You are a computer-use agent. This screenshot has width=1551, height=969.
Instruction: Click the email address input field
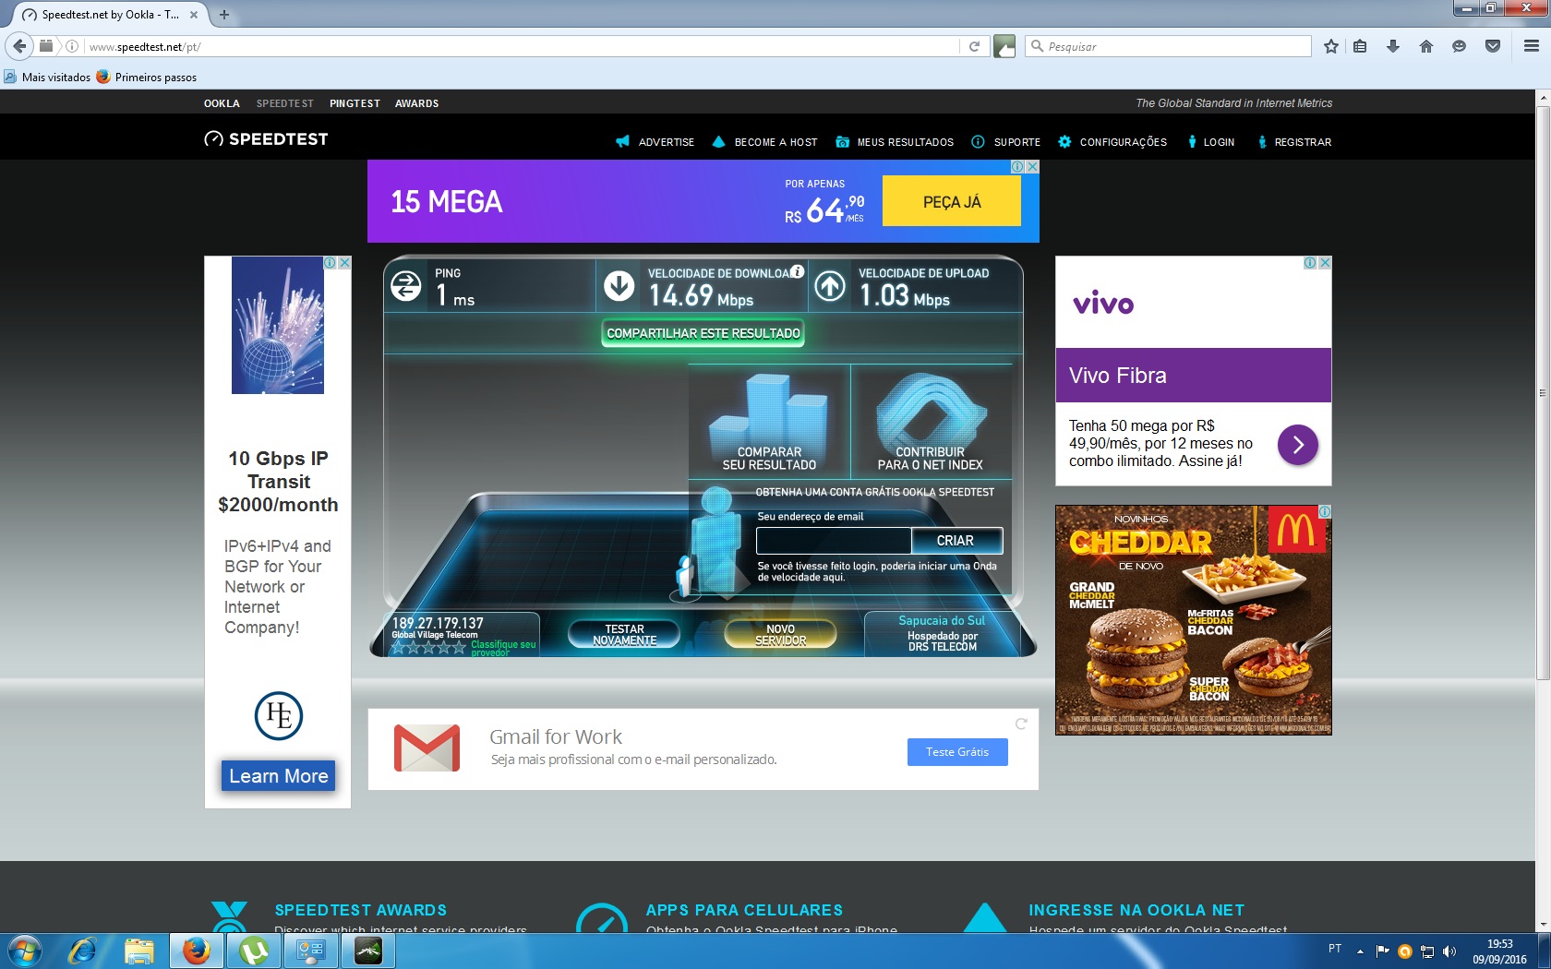tap(834, 541)
